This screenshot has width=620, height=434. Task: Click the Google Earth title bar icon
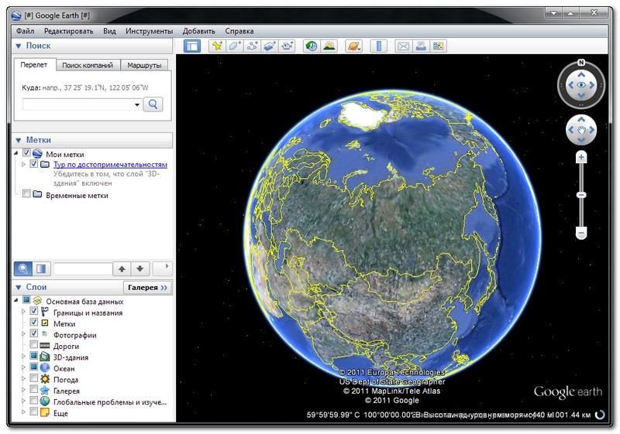[x=16, y=15]
